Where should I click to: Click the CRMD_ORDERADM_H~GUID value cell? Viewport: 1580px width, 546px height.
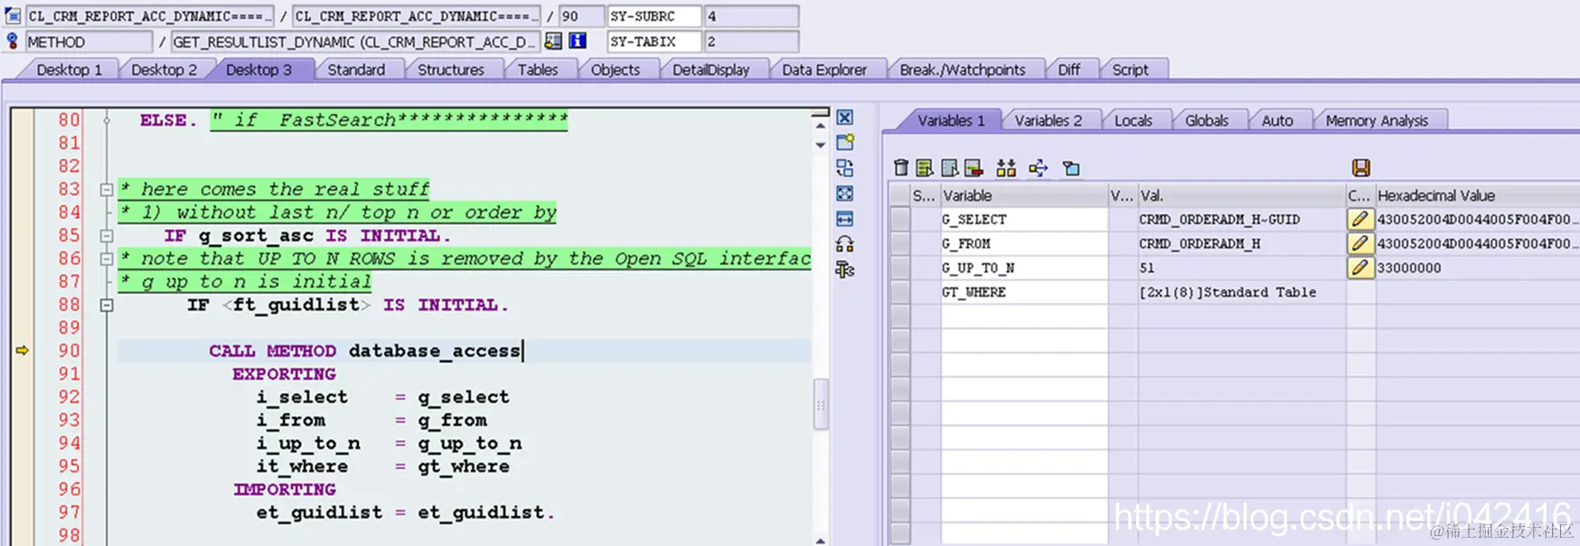click(x=1241, y=219)
